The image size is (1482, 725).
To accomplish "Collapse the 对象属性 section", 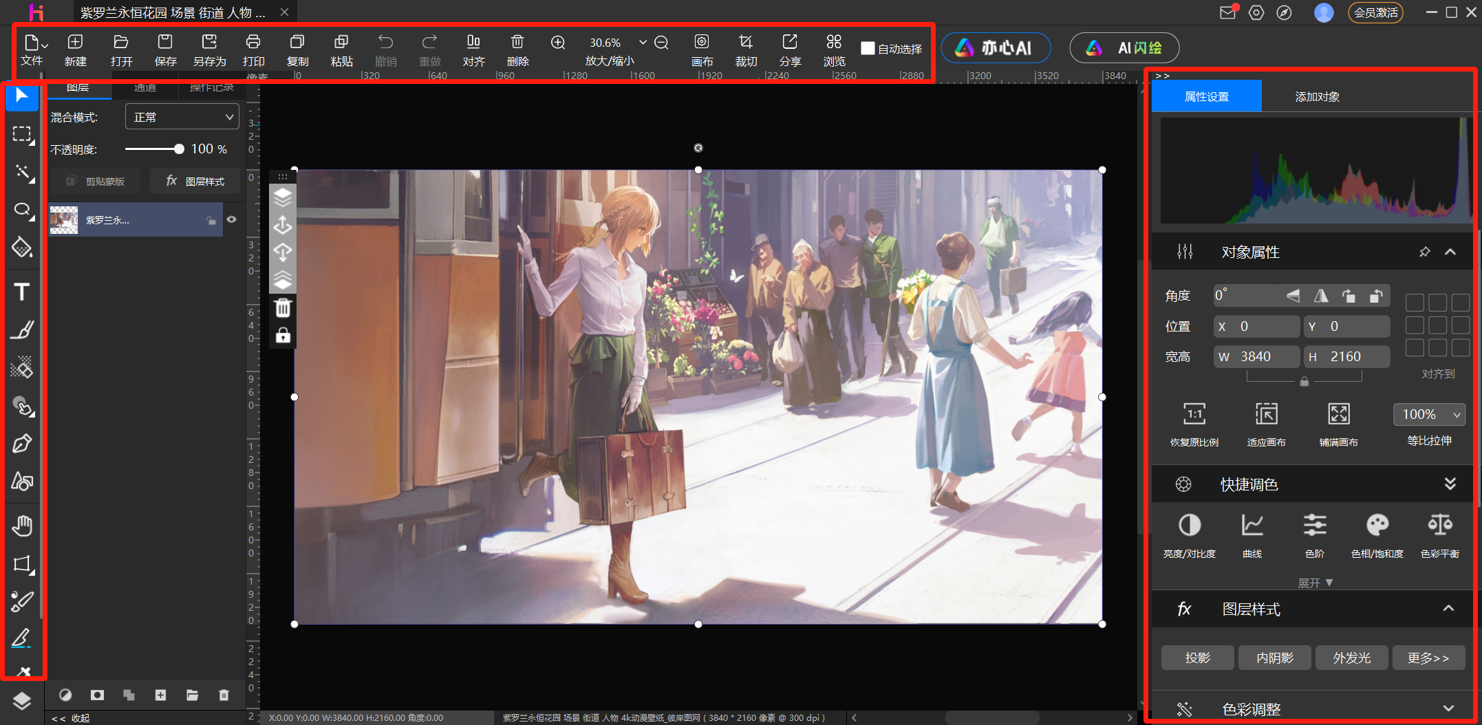I will tap(1450, 252).
